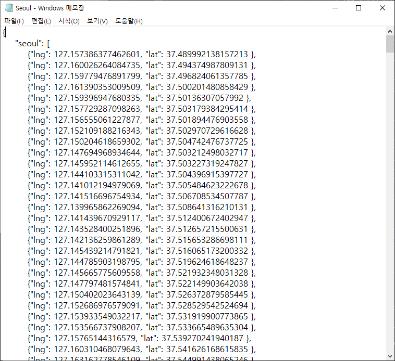The image size is (395, 361).
Task: Click on value 127.157386377462601
Action: (97, 54)
